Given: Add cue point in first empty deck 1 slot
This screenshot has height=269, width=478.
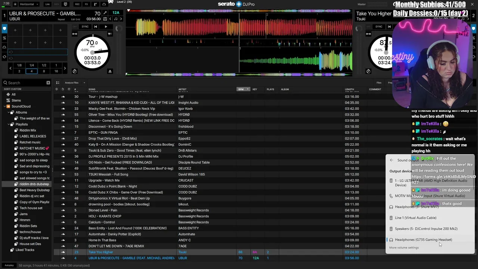Looking at the screenshot, I should point(15,30).
